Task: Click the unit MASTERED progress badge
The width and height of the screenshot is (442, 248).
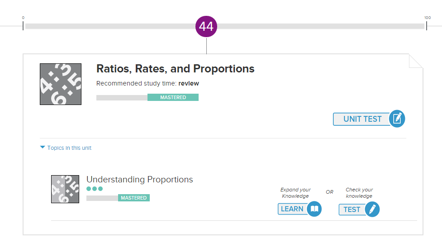Action: click(x=173, y=97)
